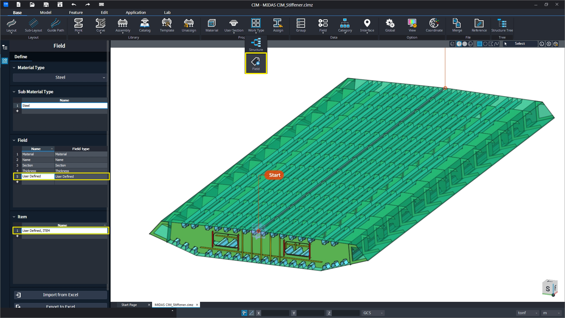This screenshot has height=318, width=565.
Task: Click the Import from Excel button
Action: (60, 295)
